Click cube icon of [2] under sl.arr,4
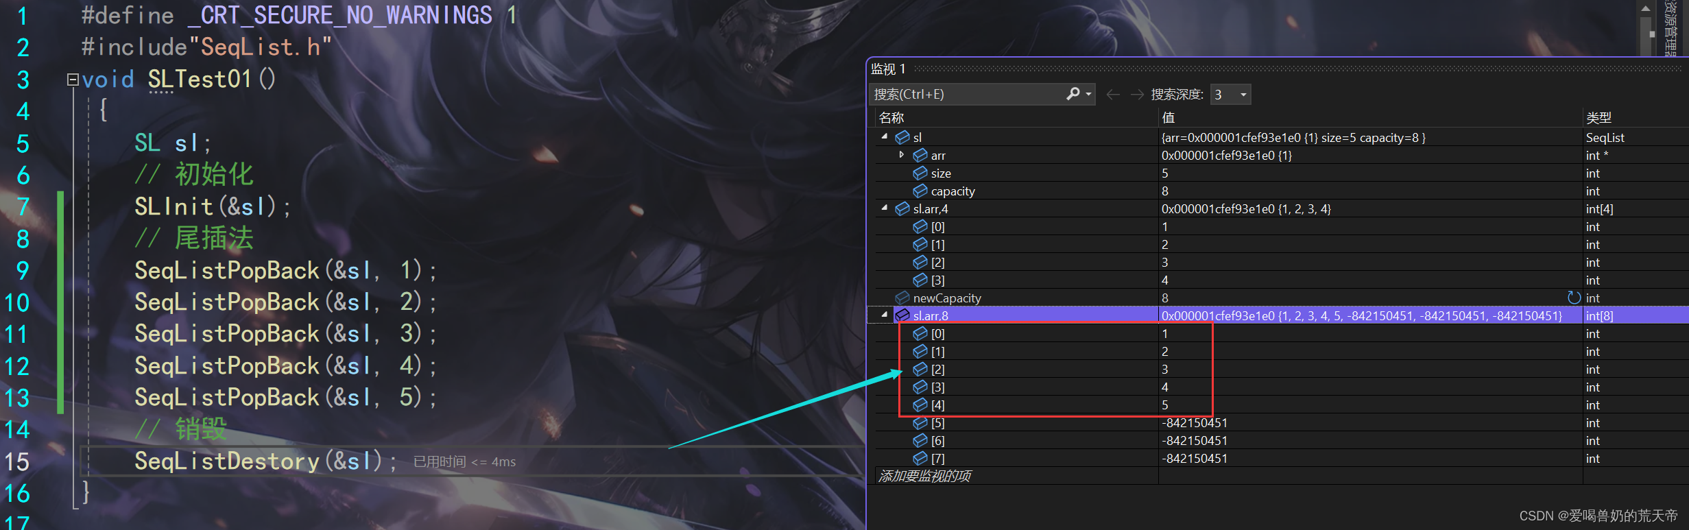 click(x=920, y=262)
